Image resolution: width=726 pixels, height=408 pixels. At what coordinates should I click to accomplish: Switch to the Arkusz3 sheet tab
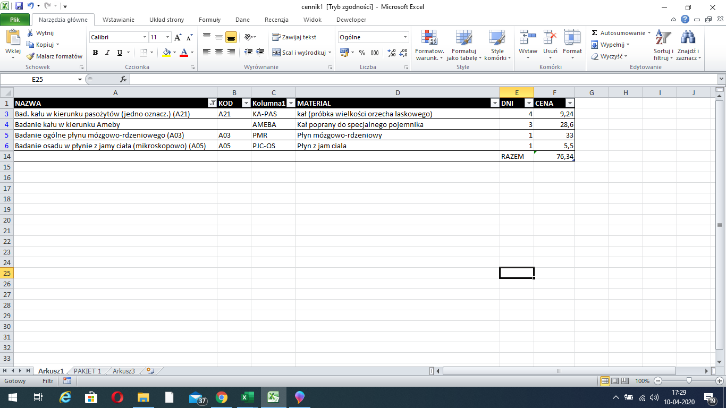[x=124, y=371]
